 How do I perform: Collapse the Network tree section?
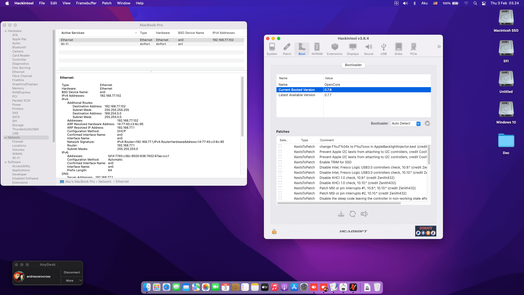click(5, 137)
